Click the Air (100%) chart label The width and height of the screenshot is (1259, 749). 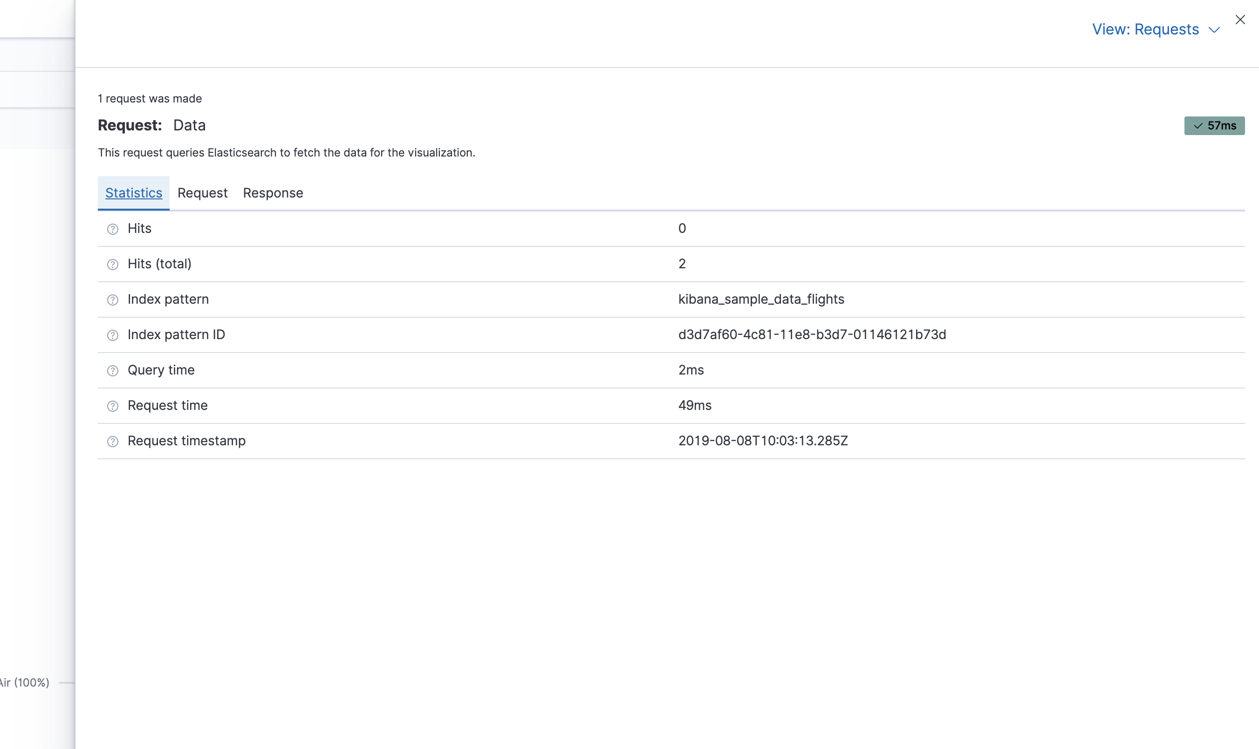tap(24, 682)
